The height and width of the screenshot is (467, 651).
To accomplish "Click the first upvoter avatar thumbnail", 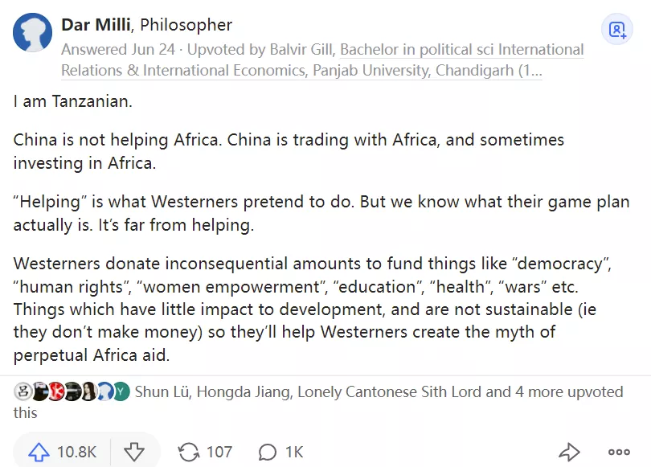I will coord(22,392).
